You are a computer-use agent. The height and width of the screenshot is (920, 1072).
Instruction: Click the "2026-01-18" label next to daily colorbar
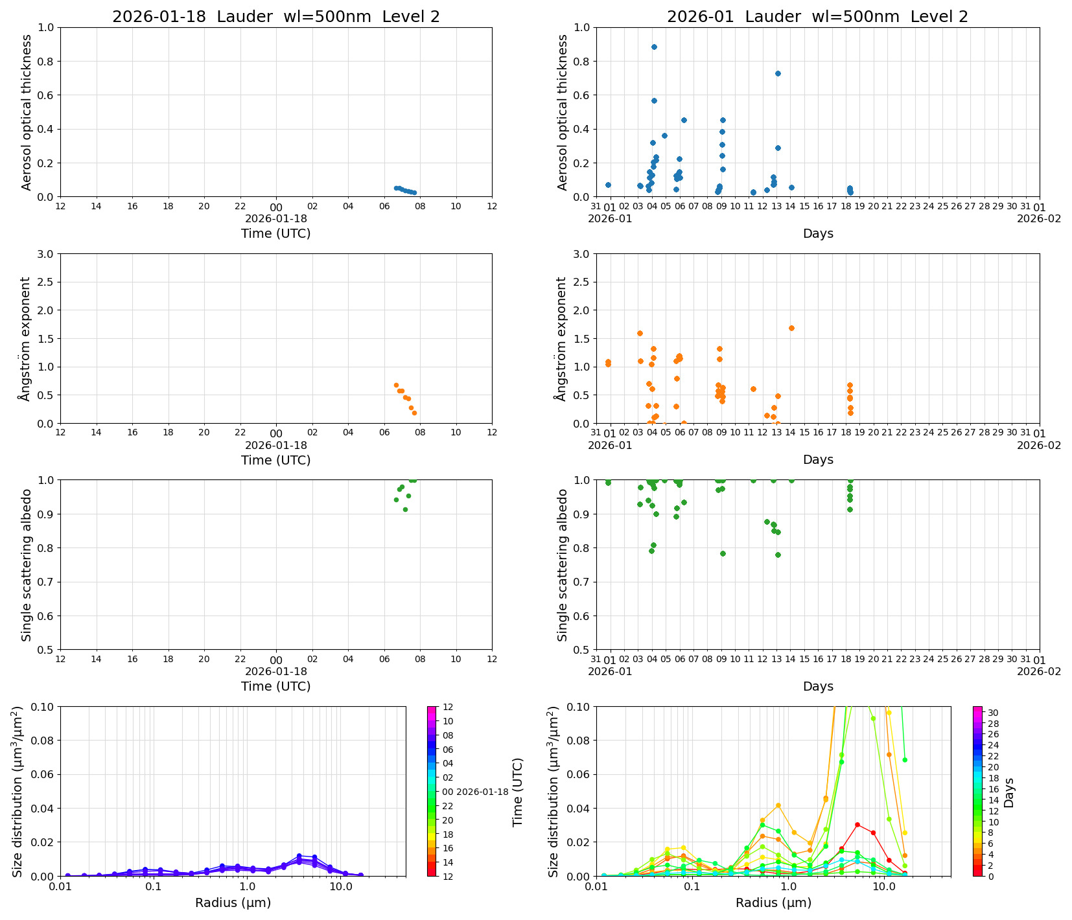482,792
